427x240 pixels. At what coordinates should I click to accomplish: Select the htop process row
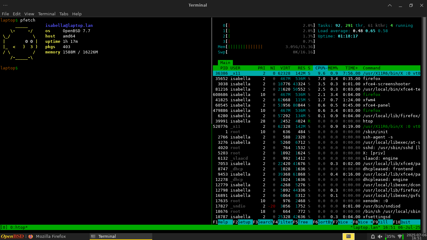click(x=317, y=121)
